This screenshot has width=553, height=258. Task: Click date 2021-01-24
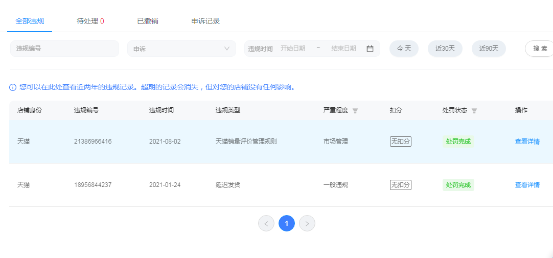165,185
